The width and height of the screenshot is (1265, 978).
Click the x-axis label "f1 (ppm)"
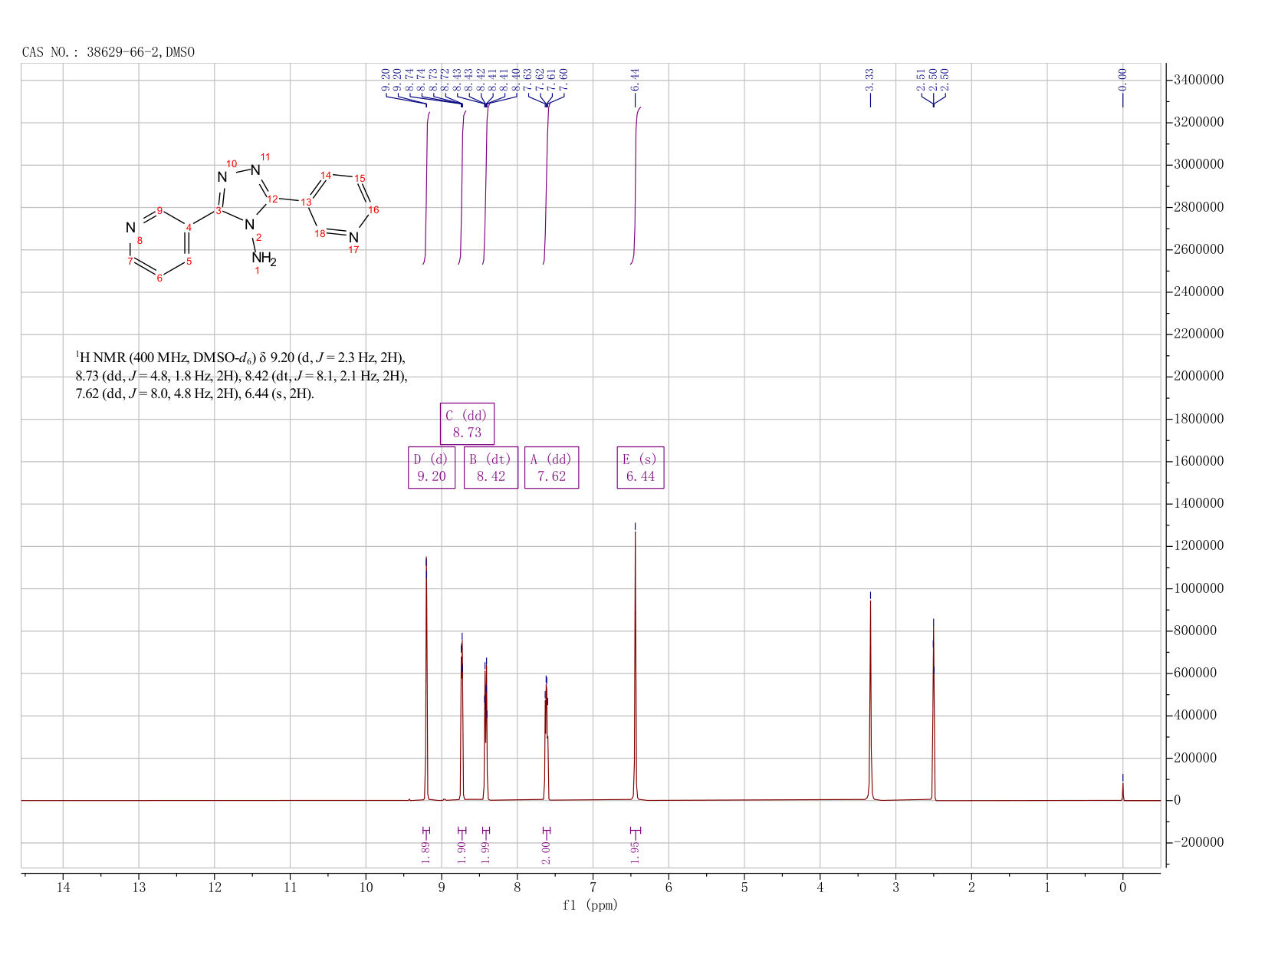click(590, 905)
